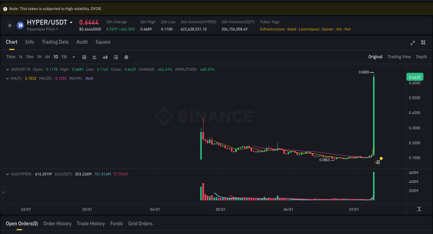Collapse the MA(7) indicator row
Viewport: 433px width, 234px height.
tap(8, 78)
